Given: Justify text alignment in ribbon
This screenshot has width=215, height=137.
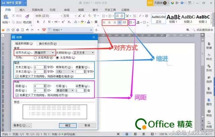Looking at the screenshot, I should [120, 22].
